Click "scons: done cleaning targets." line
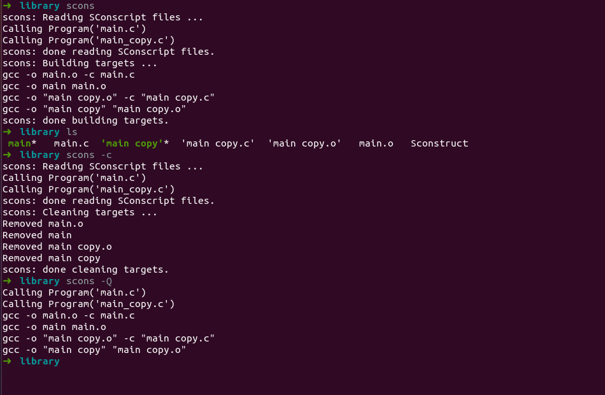Screen dimensions: 605x395 (86, 269)
